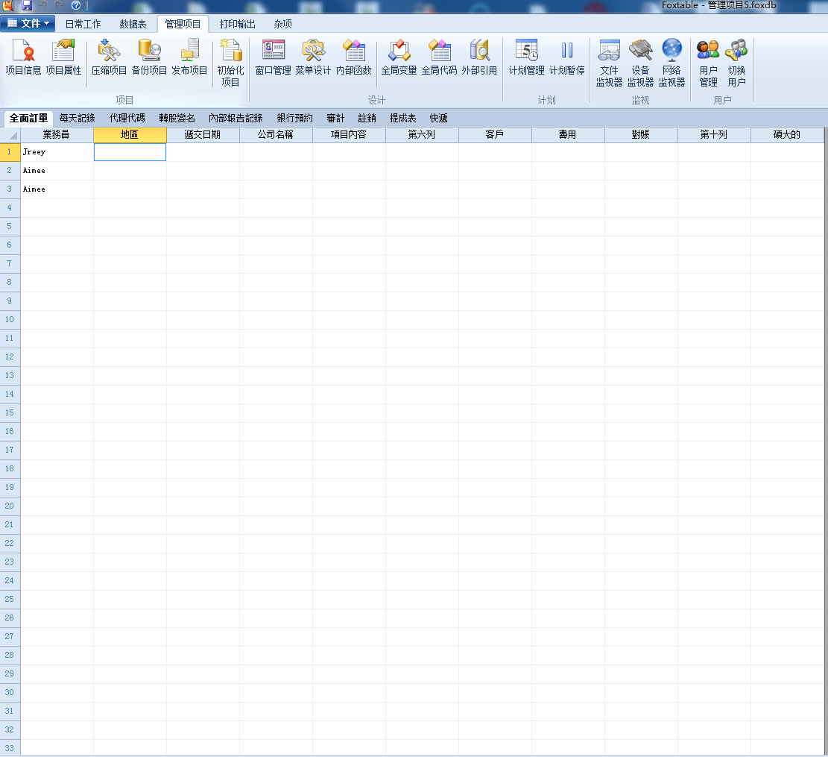Switch to 数据表 ribbon tab
The image size is (828, 757).
pos(133,24)
